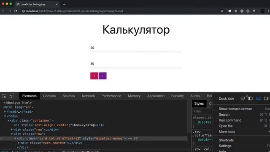Screen dimensions: 270x152
Task: Switch to the Elements tab
Action: pos(30,96)
